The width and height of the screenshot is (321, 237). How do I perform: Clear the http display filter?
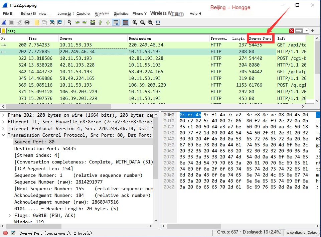pos(292,31)
